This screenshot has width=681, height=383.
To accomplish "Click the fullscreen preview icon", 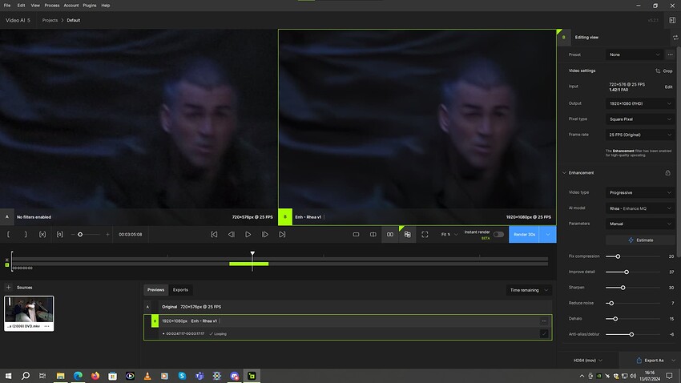I will coord(425,235).
